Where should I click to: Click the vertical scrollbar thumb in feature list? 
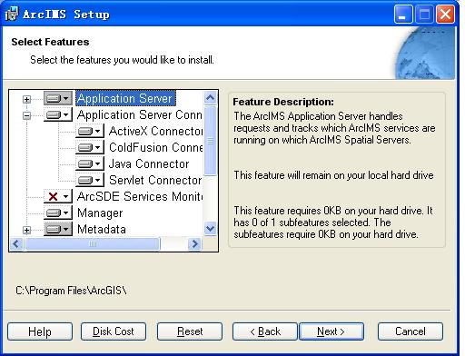(210, 141)
